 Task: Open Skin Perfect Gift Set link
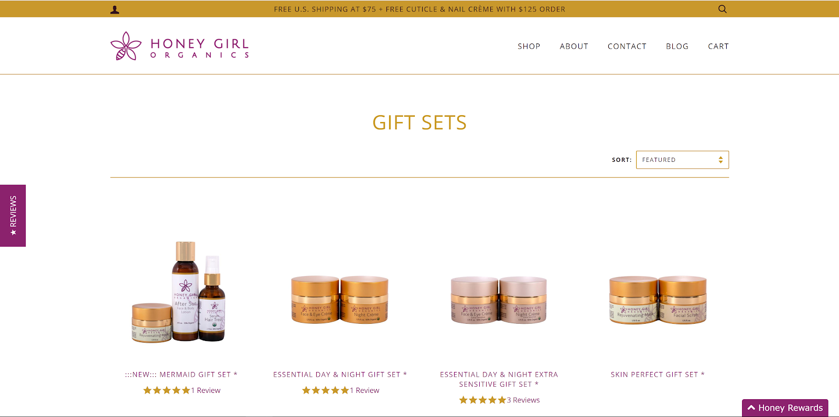point(658,375)
